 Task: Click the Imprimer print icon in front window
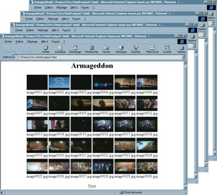(x=182, y=48)
